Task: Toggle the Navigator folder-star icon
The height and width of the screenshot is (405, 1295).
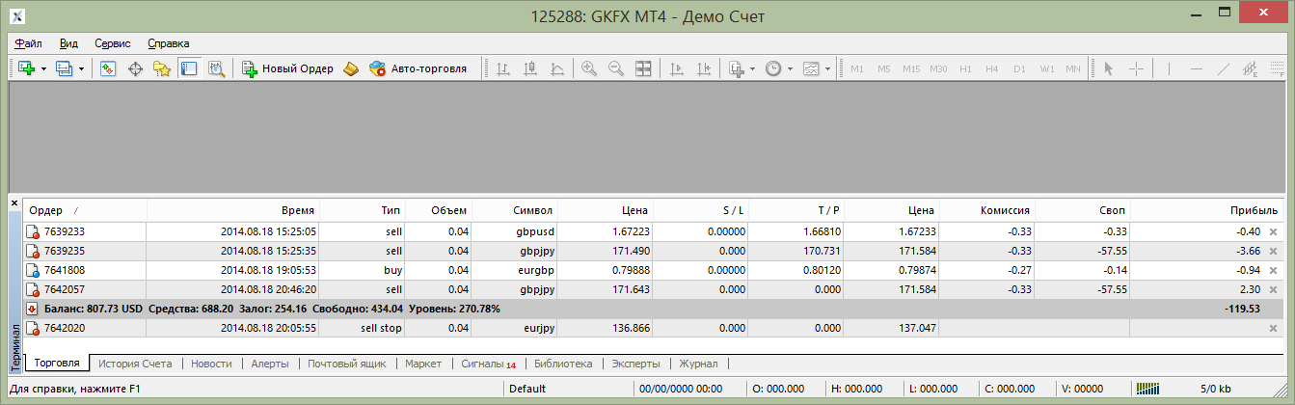Action: tap(162, 68)
